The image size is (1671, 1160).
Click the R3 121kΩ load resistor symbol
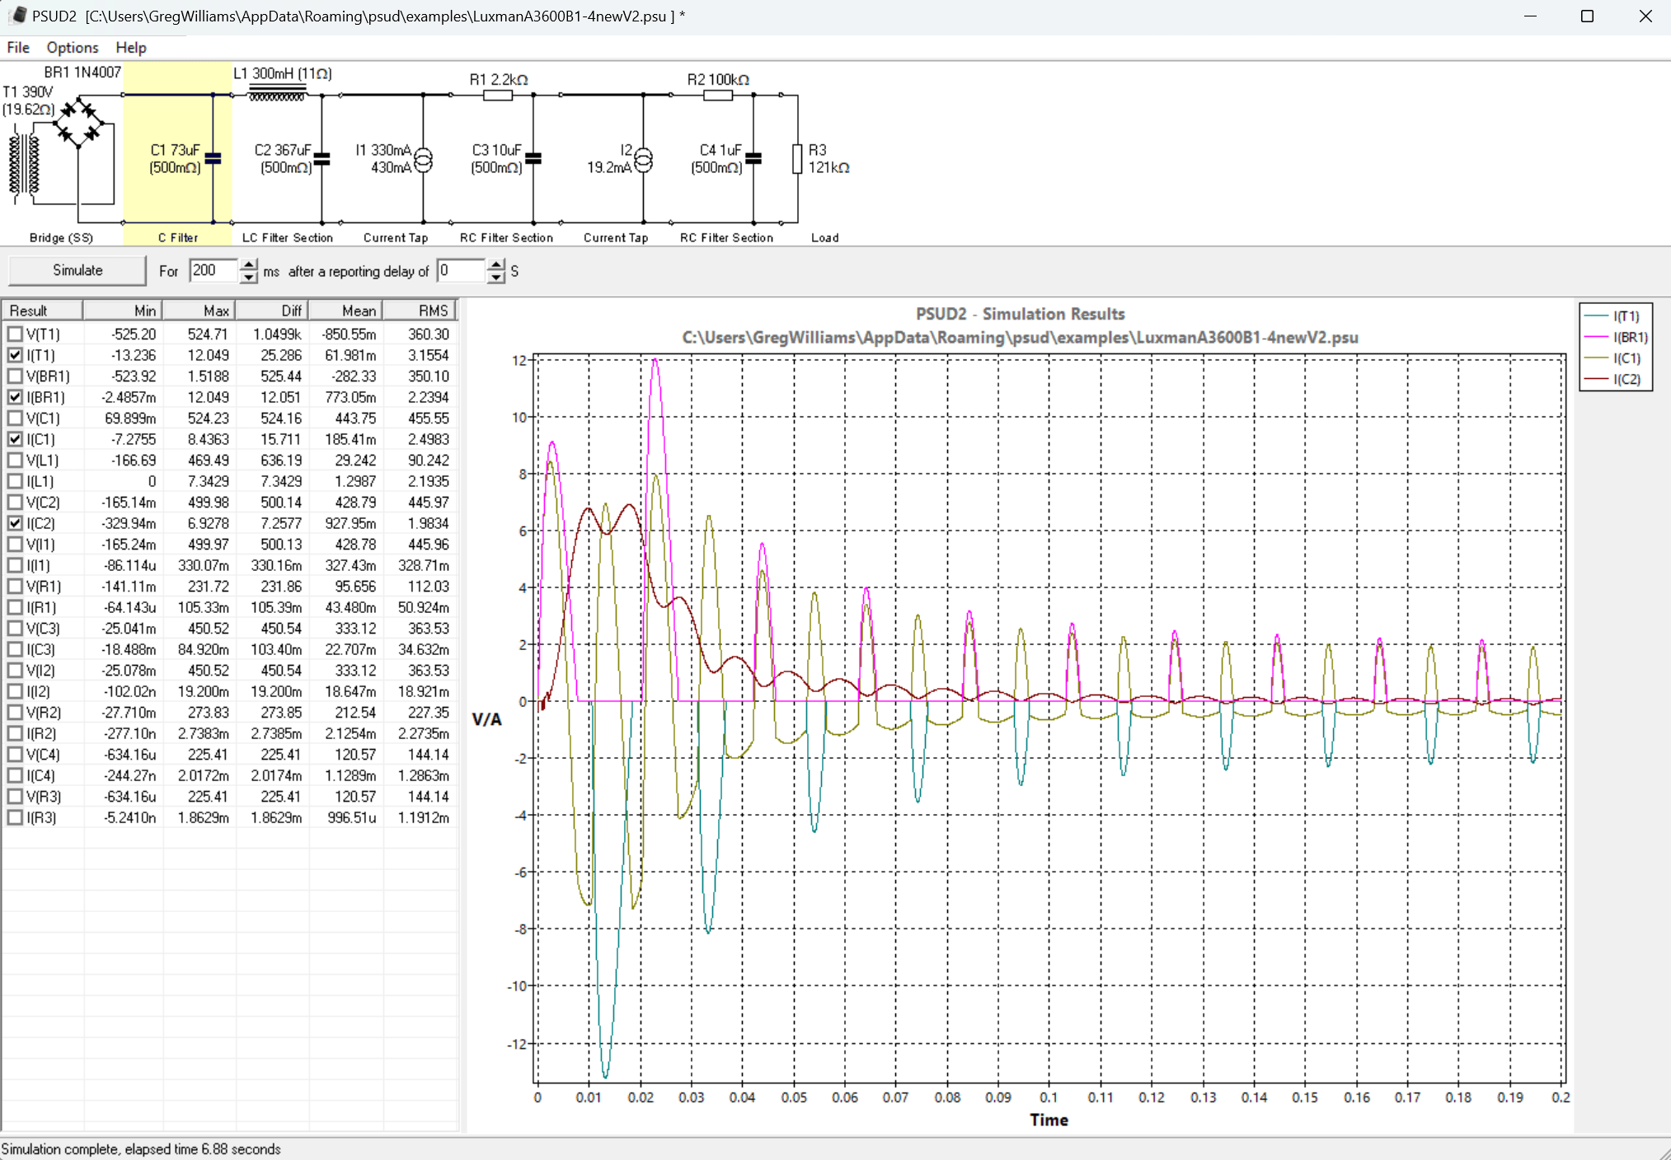coord(797,159)
